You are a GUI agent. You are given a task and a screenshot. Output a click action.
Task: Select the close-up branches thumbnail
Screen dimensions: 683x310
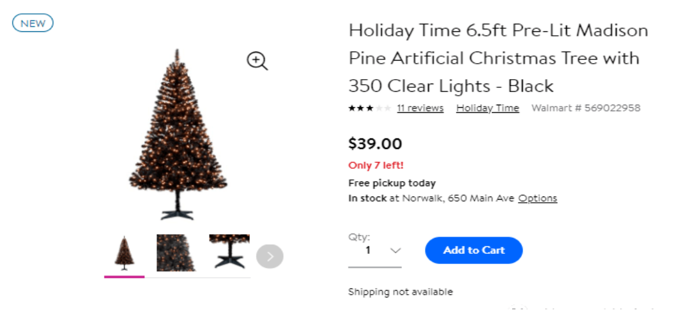[176, 253]
